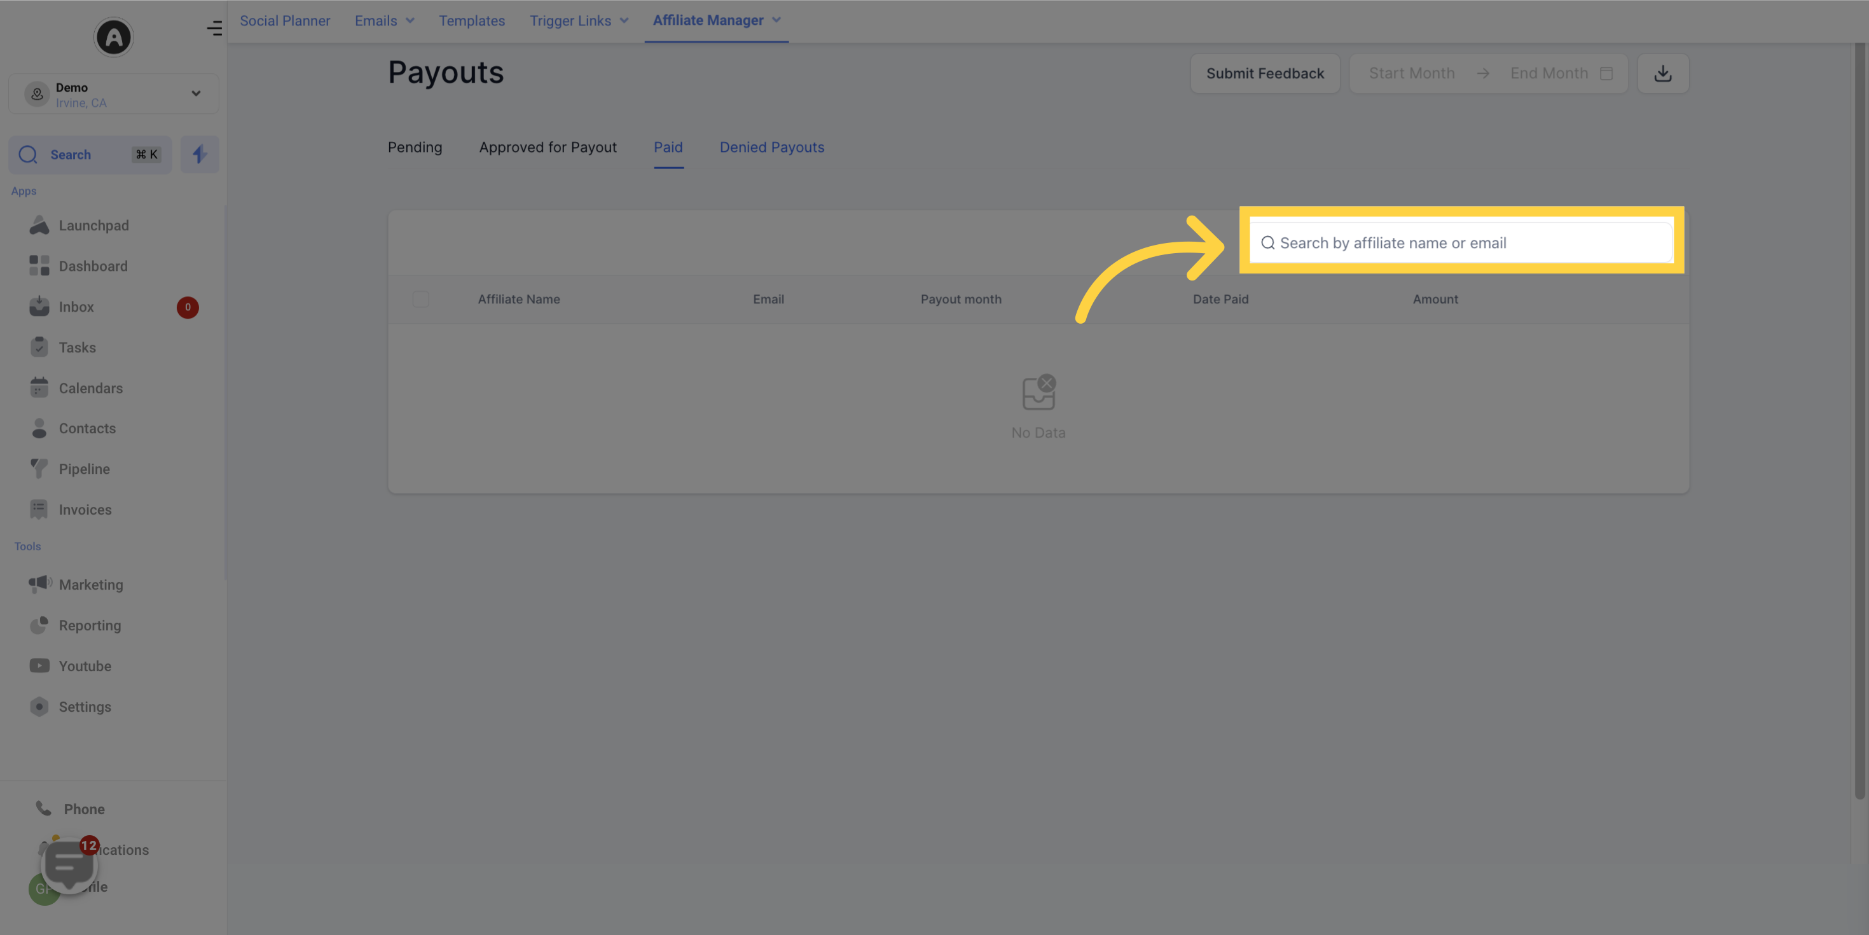
Task: Open the Invoices sidebar link
Action: coord(85,509)
